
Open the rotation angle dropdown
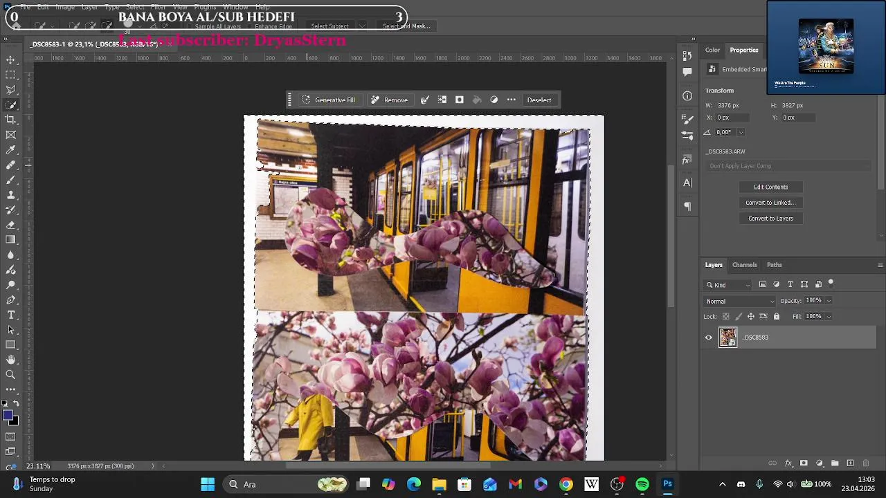click(741, 132)
